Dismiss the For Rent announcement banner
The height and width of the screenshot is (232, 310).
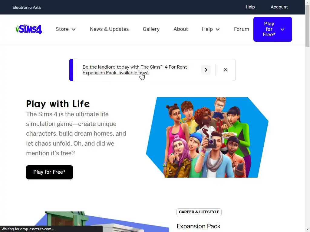click(x=225, y=70)
